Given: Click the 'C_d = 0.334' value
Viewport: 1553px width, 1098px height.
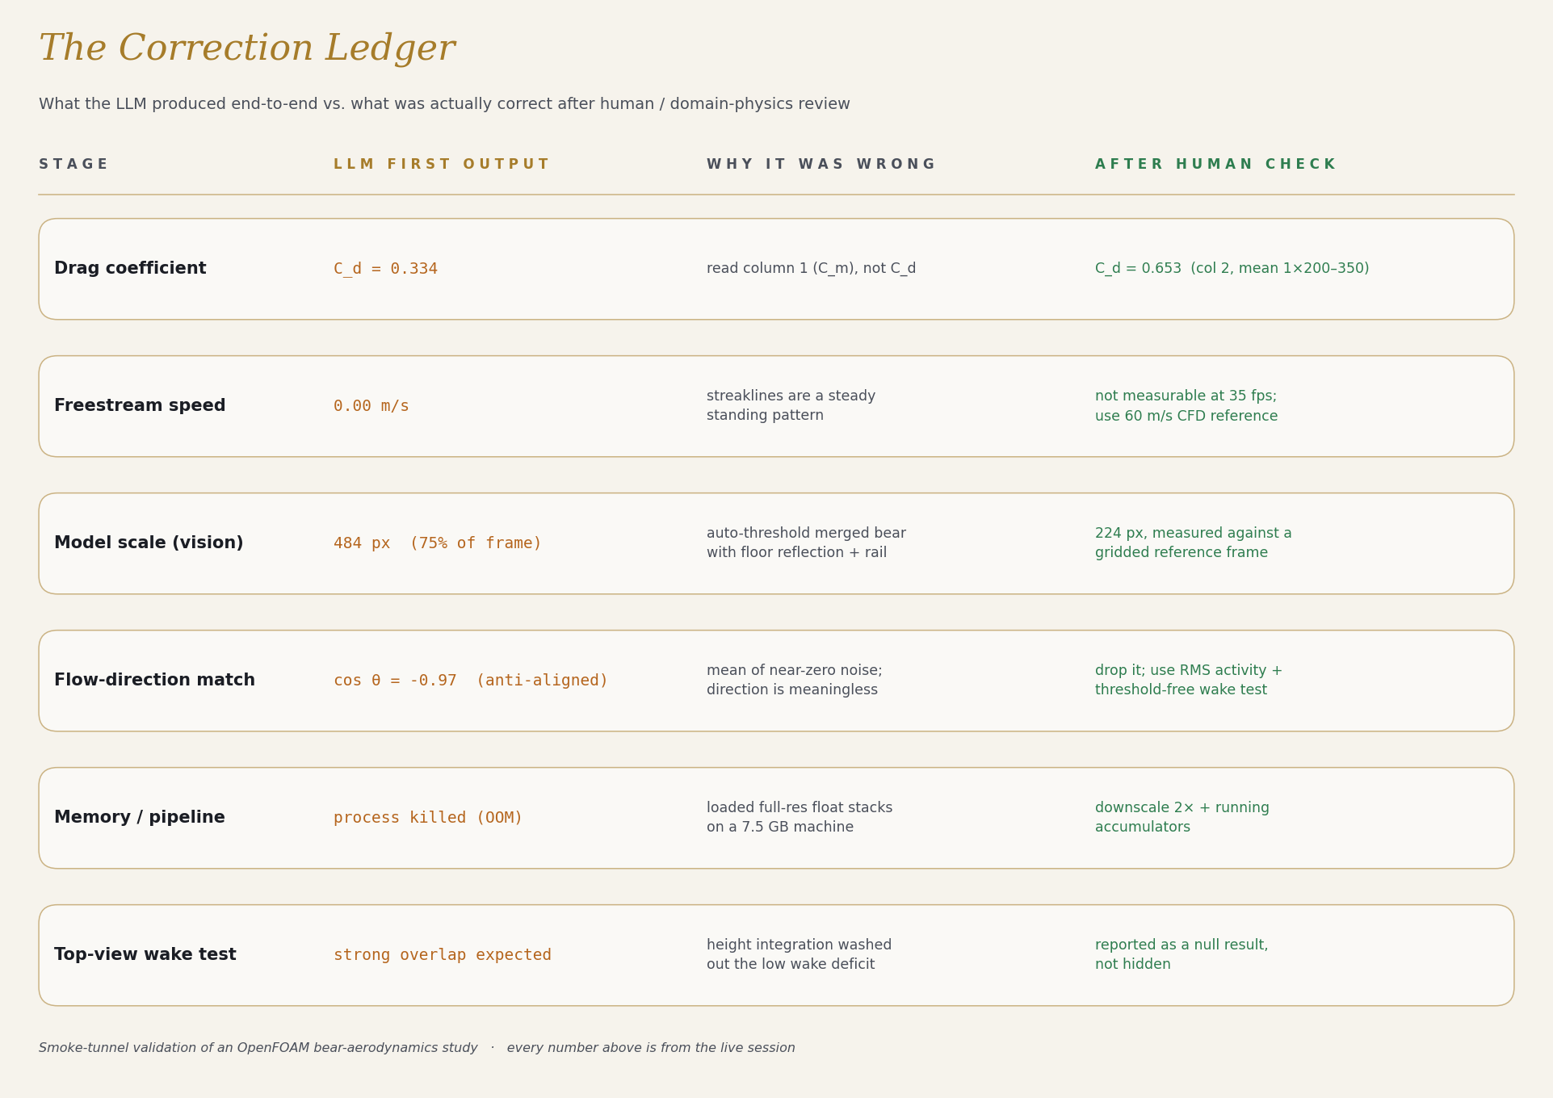Looking at the screenshot, I should coord(385,269).
